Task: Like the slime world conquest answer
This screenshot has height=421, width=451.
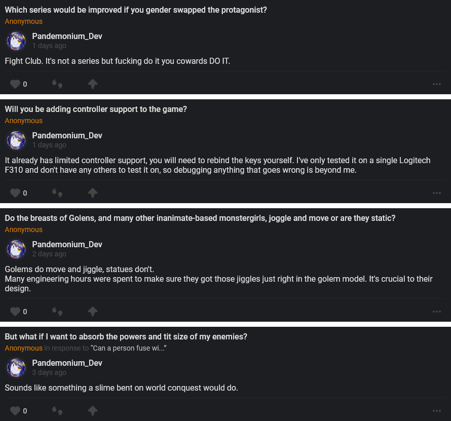Action: point(15,411)
